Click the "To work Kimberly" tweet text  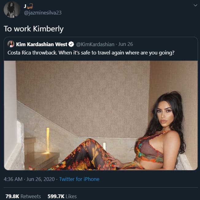click(x=33, y=29)
